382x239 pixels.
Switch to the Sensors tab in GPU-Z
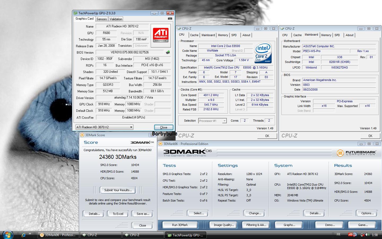102,19
